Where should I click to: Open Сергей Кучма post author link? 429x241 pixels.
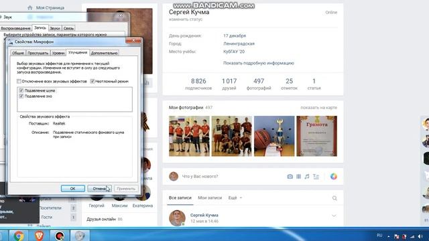coord(204,215)
